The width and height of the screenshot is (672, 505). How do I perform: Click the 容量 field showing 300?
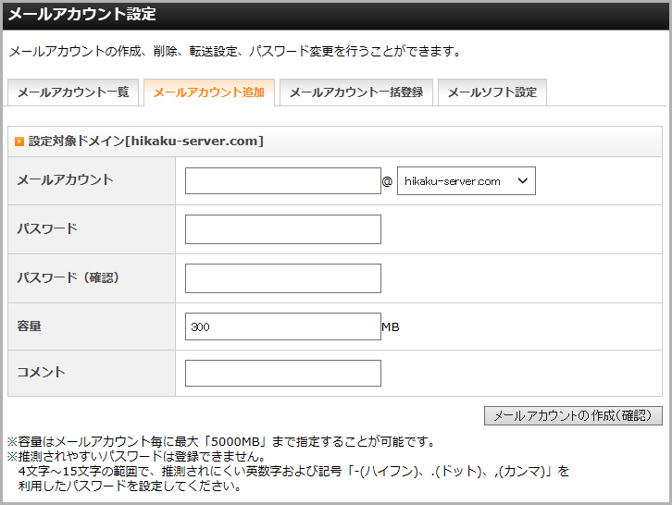coord(282,326)
